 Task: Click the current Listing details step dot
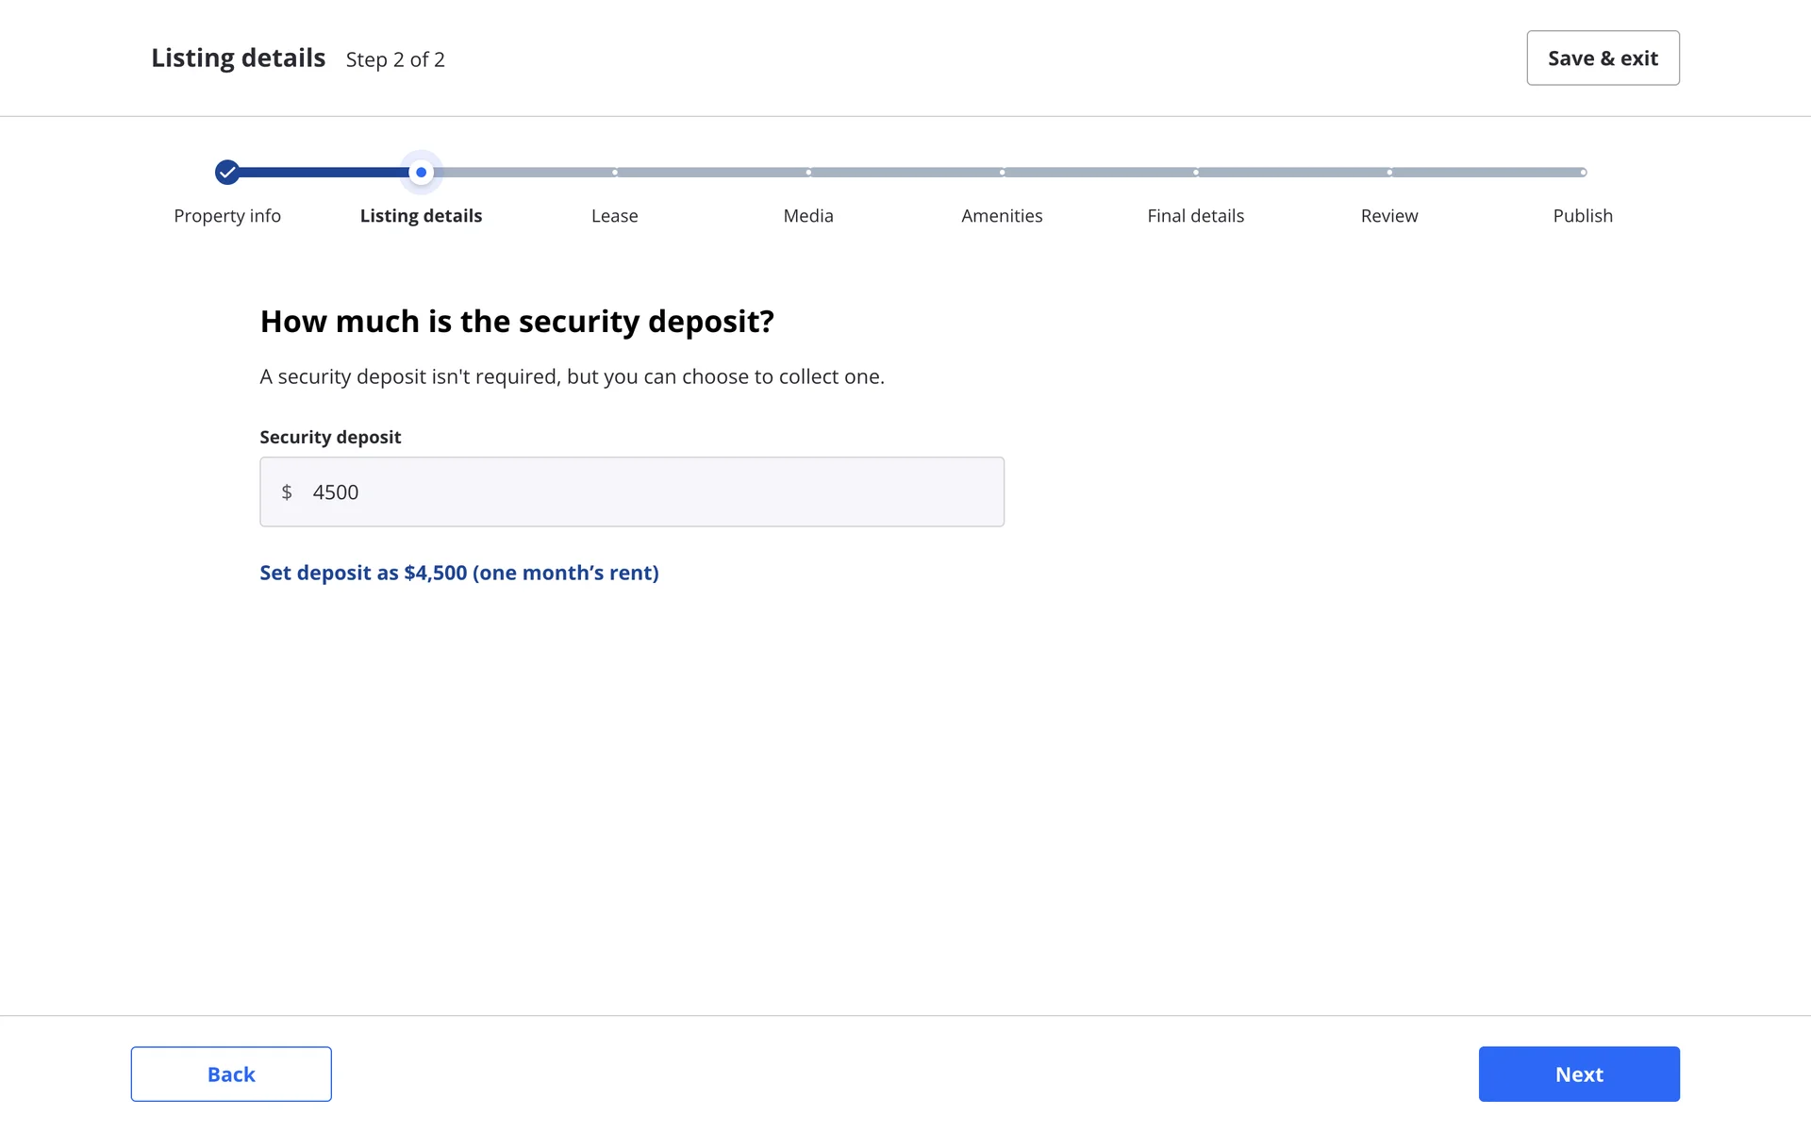421,172
